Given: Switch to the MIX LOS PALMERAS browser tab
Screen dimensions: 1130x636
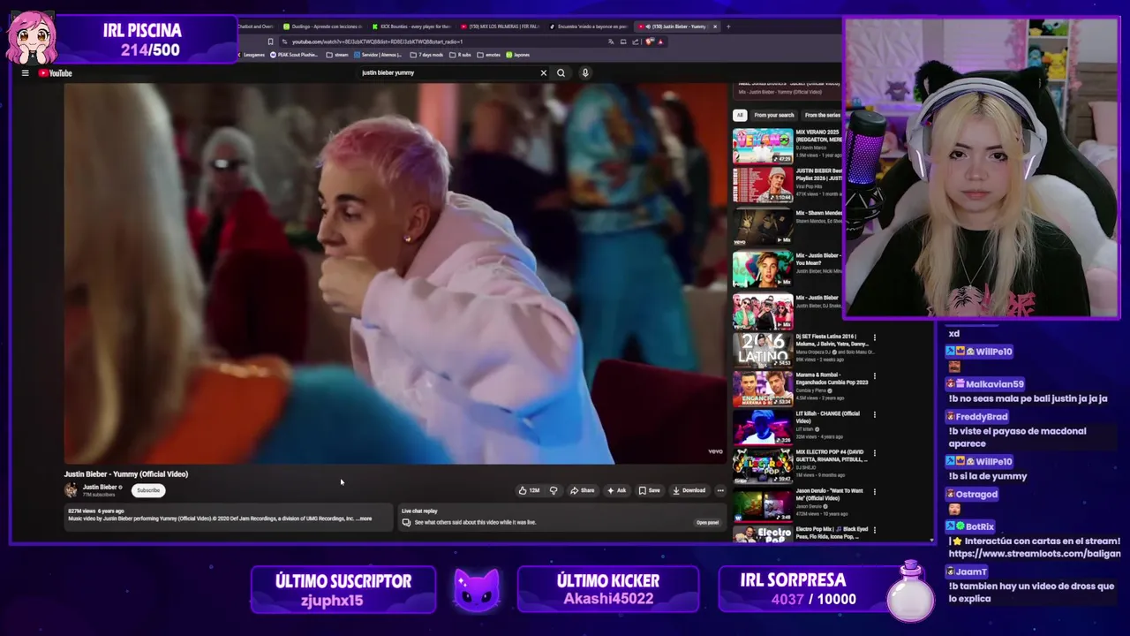Looking at the screenshot, I should (499, 26).
